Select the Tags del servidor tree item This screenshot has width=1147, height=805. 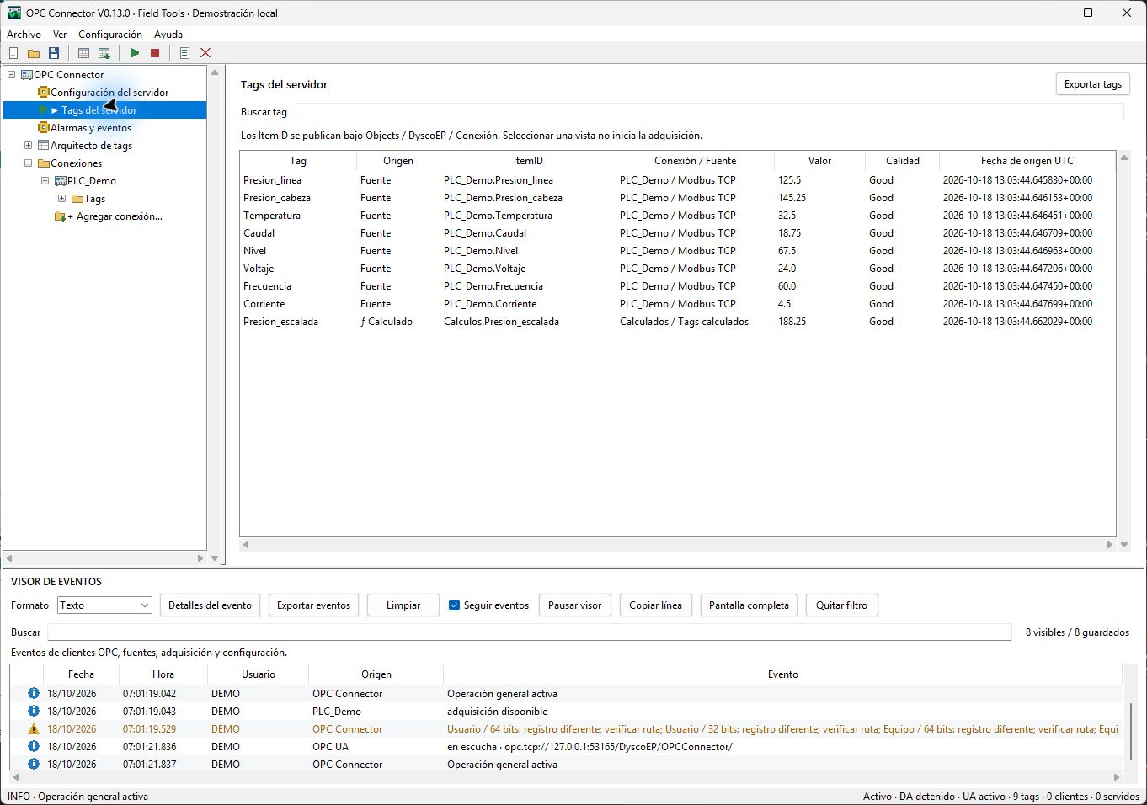click(x=105, y=110)
